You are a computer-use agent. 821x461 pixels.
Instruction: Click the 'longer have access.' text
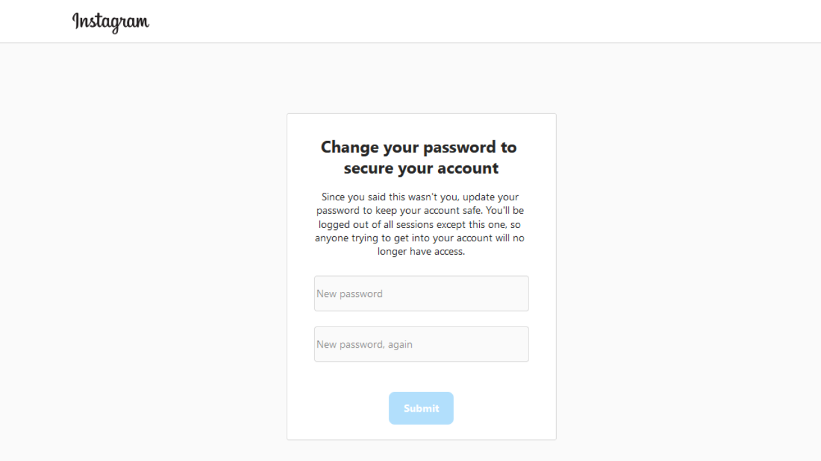click(421, 252)
